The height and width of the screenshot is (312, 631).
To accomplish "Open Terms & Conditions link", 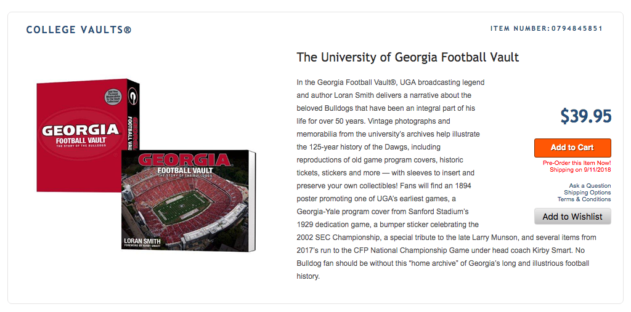I will (584, 199).
